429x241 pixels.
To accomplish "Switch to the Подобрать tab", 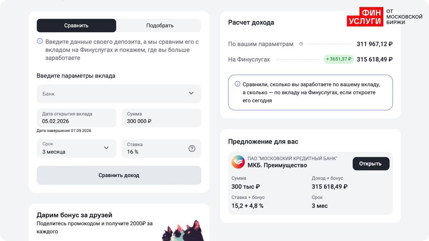I will tap(160, 26).
